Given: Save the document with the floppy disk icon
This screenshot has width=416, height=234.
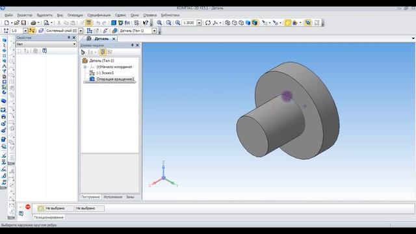Looking at the screenshot, I should (x=23, y=23).
